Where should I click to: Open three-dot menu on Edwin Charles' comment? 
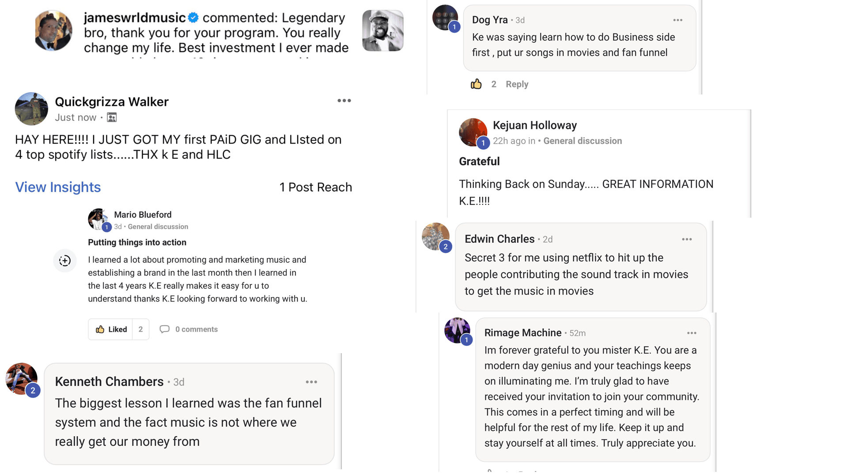coord(686,239)
